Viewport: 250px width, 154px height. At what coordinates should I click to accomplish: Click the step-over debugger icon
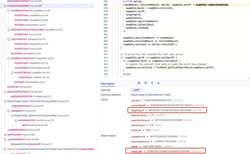coord(145,83)
